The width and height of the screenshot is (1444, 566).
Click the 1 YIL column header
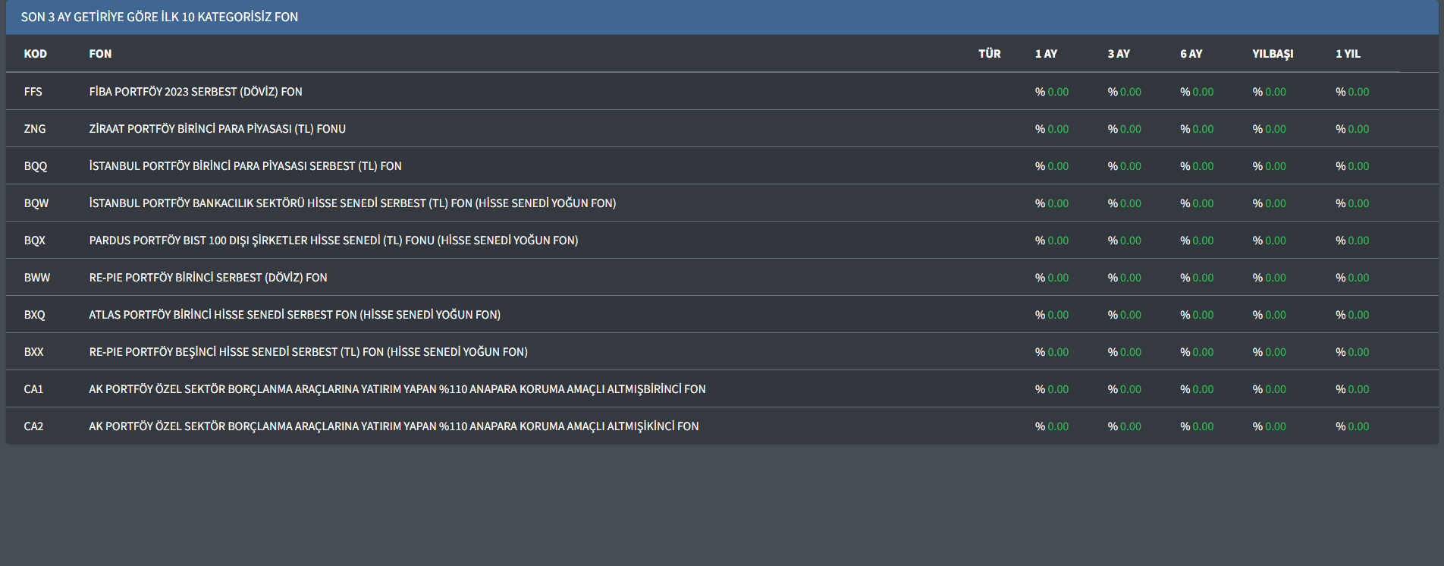[1348, 54]
